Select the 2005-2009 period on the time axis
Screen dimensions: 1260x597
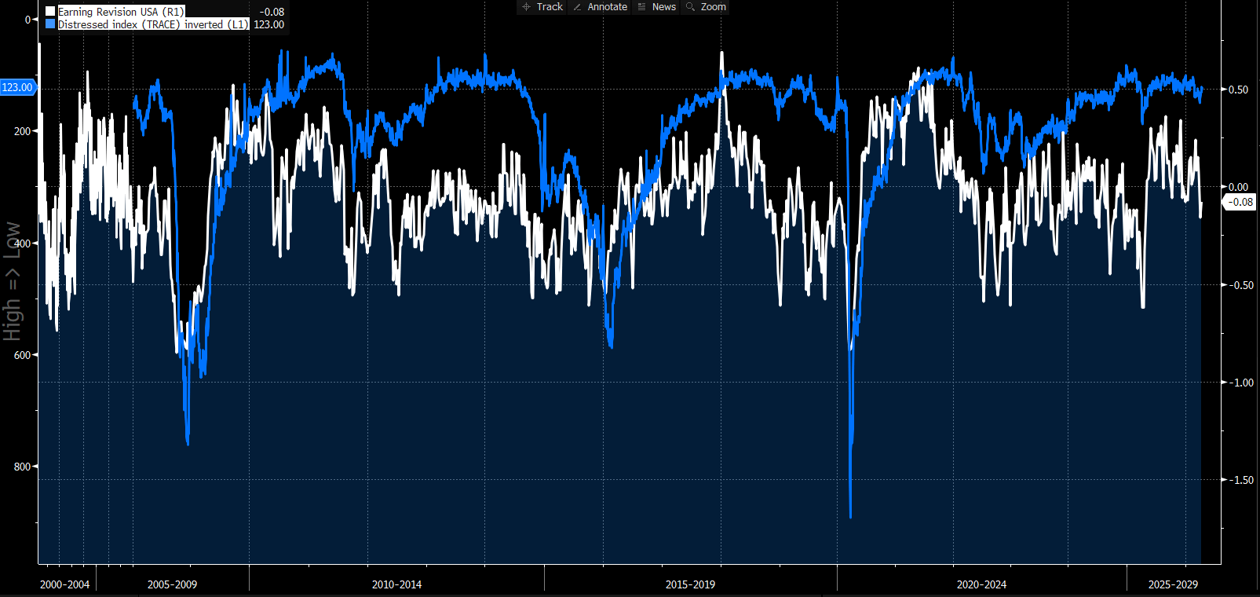[173, 584]
